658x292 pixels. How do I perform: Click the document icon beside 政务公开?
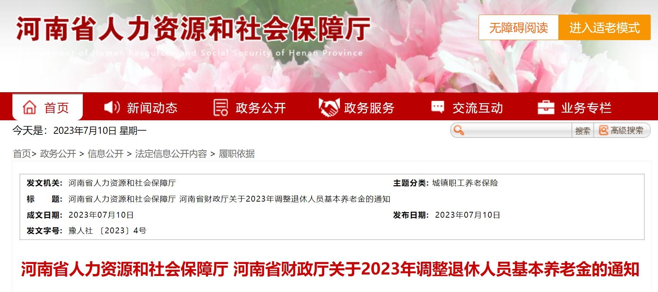[x=220, y=108]
